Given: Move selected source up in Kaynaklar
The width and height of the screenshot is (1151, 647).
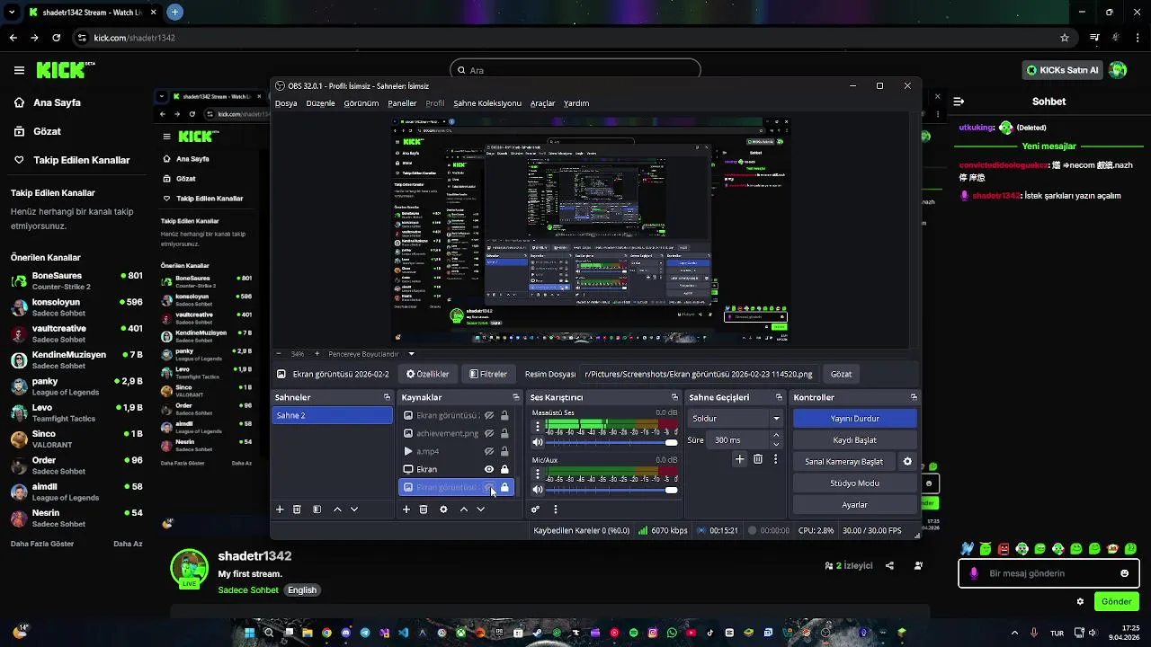Looking at the screenshot, I should tap(464, 510).
